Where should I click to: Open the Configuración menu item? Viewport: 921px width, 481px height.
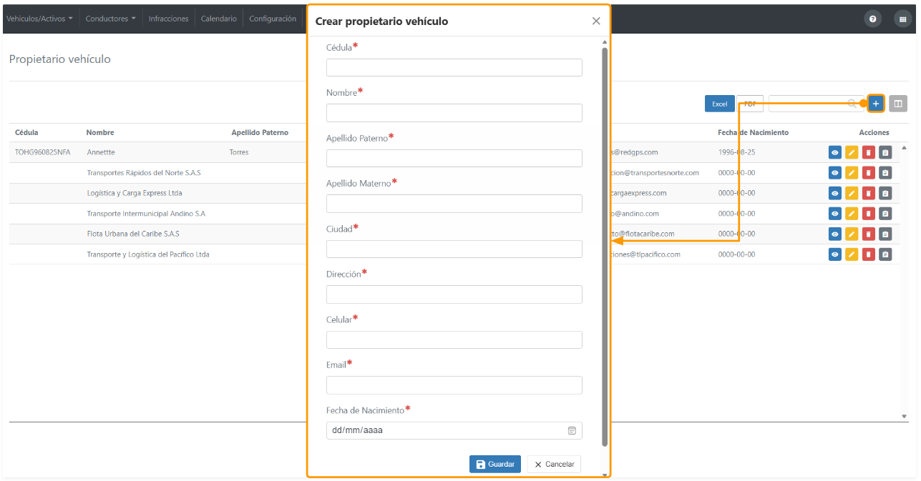point(273,19)
